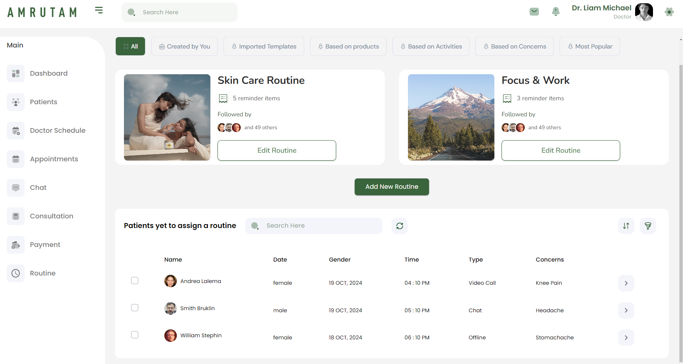Expand William Stephin's row arrow
The height and width of the screenshot is (364, 683).
626,338
